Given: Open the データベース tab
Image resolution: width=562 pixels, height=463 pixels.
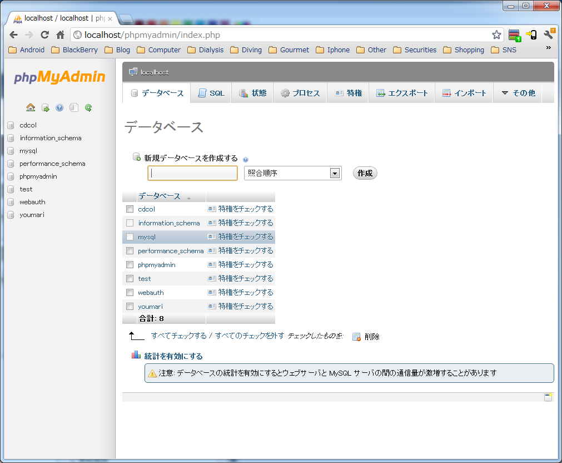Looking at the screenshot, I should click(157, 93).
